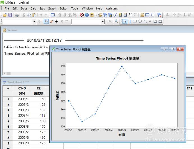Open Help with blue question icon
Viewport: 194px width, 149px height.
pyautogui.click(x=87, y=15)
